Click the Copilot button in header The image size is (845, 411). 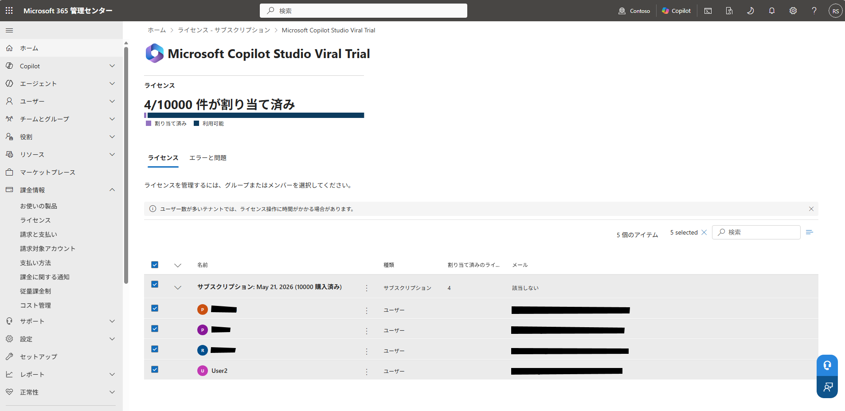click(x=677, y=11)
